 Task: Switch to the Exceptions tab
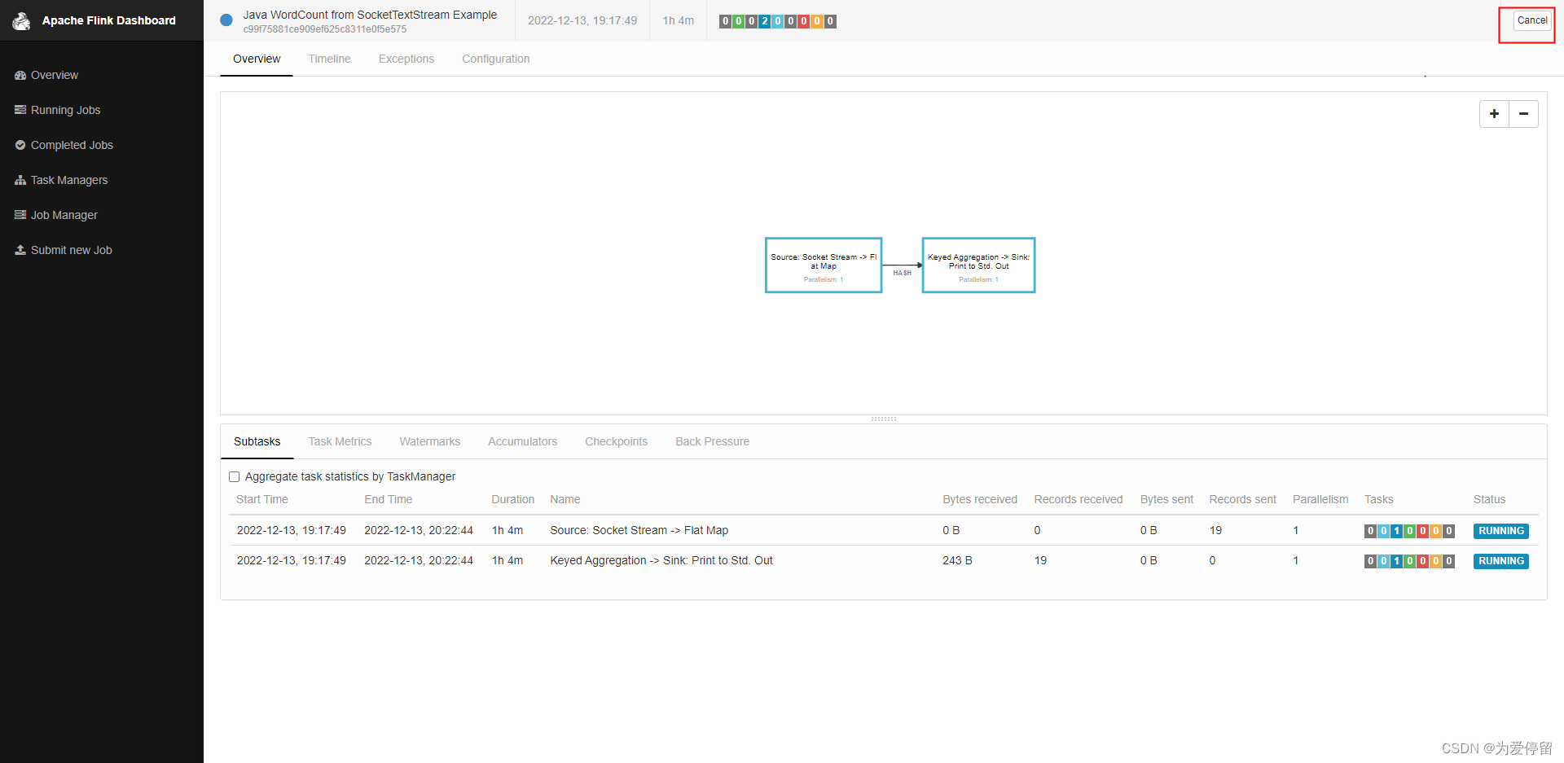(x=406, y=59)
